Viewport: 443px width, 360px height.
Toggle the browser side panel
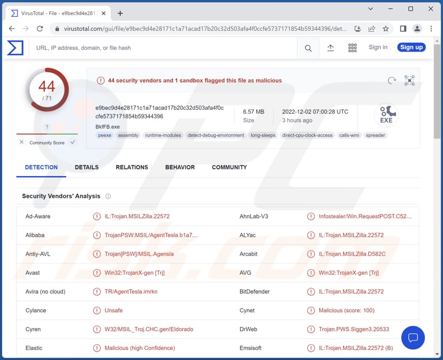(x=403, y=29)
